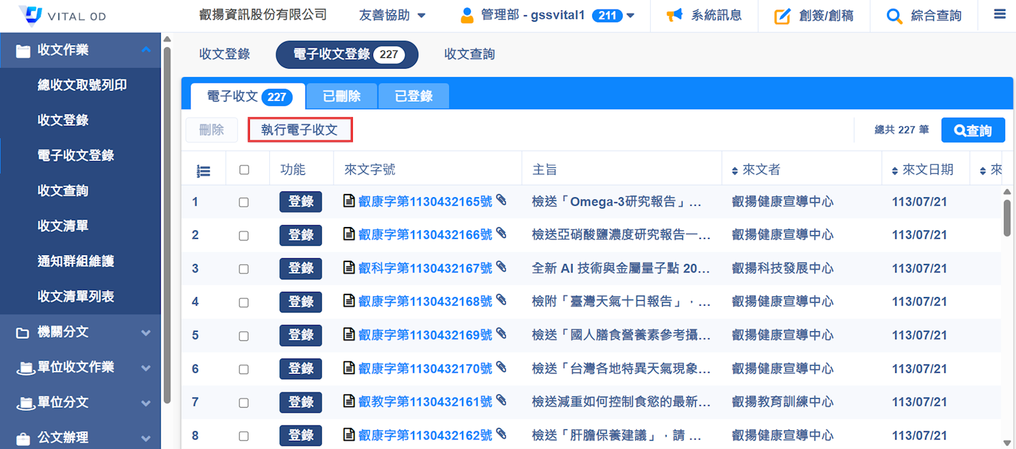The width and height of the screenshot is (1016, 449).
Task: Click the table's vertical scrollbar thumb
Action: (1006, 218)
